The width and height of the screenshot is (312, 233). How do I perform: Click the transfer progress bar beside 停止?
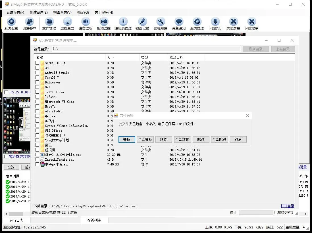pos(256,212)
